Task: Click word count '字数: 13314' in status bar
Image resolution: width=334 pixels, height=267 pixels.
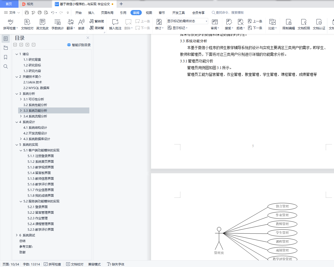Action: click(x=31, y=264)
